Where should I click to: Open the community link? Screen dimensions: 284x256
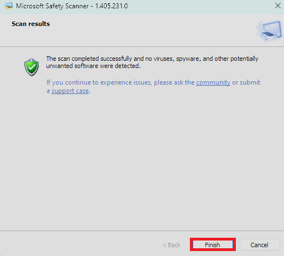(x=213, y=82)
